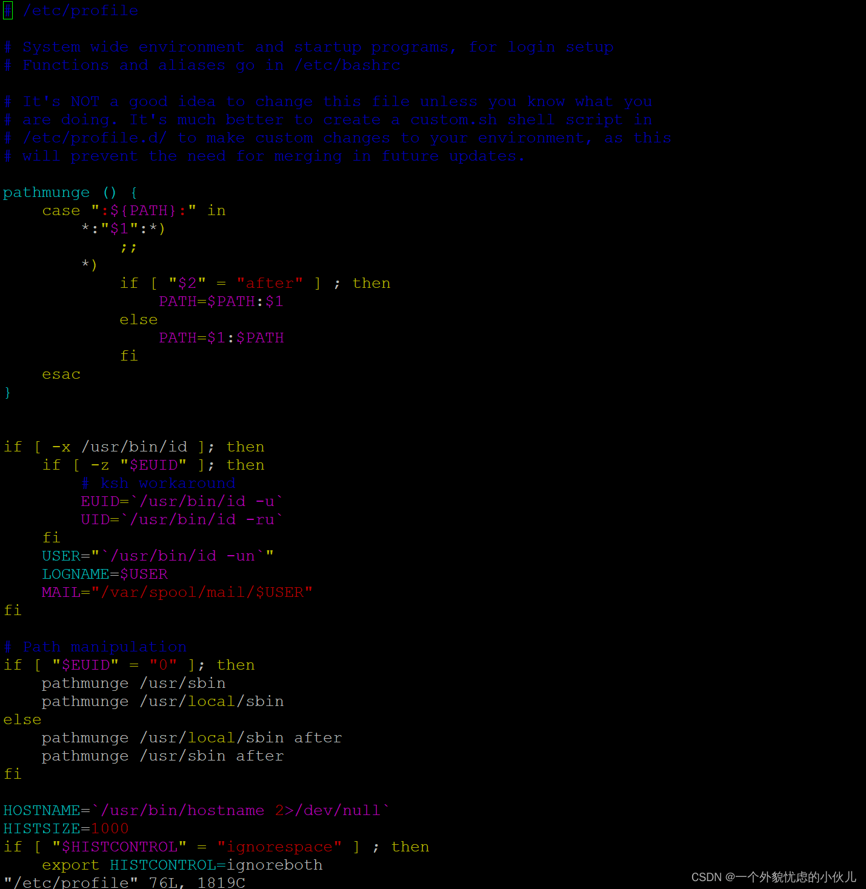This screenshot has height=889, width=866.
Task: Click the '*:"$1":*)' case pattern
Action: pos(124,229)
